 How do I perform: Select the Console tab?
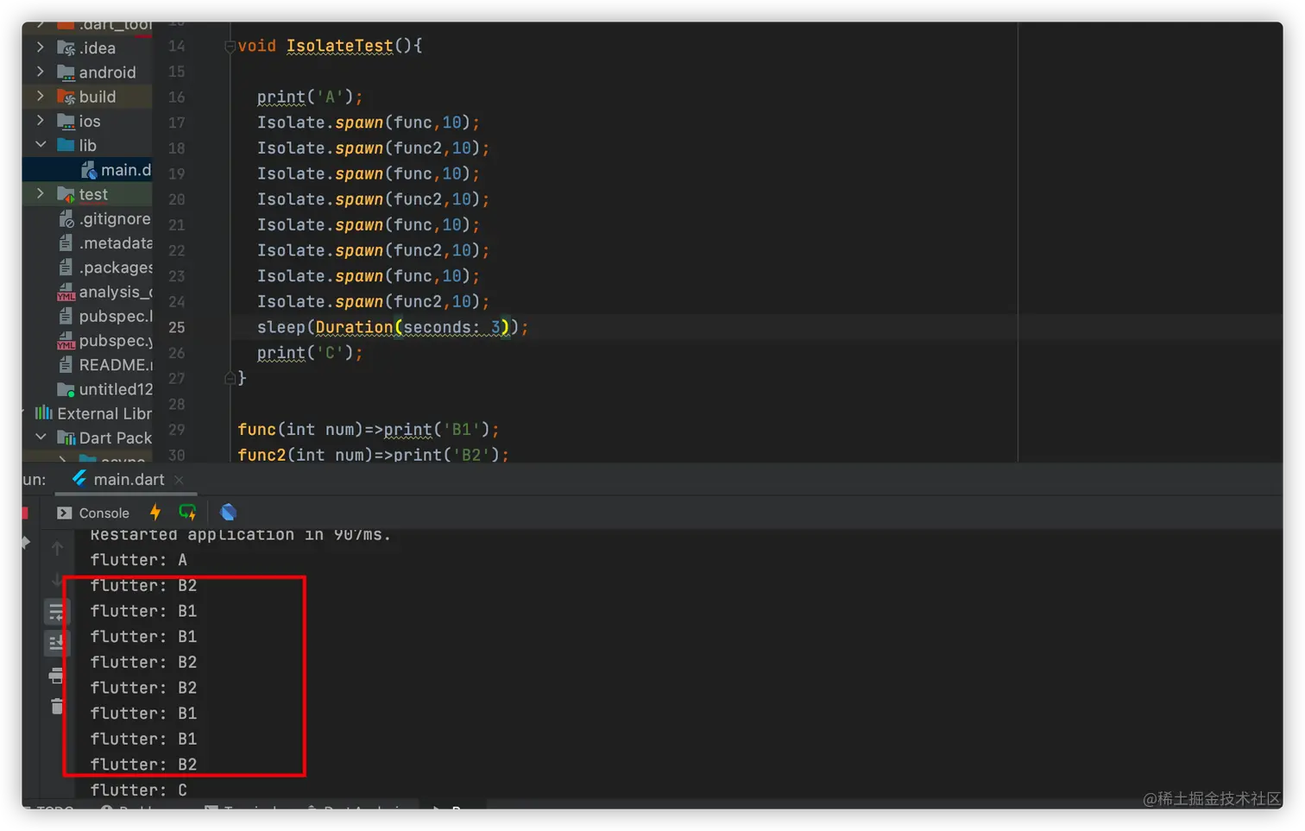coord(93,513)
